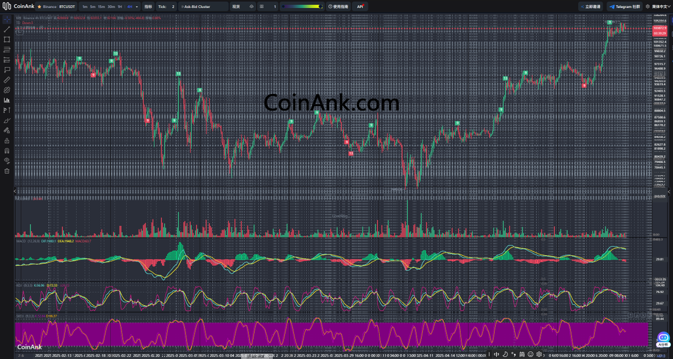This screenshot has width=673, height=359.
Task: Open the 指标 indicators button
Action: point(148,7)
